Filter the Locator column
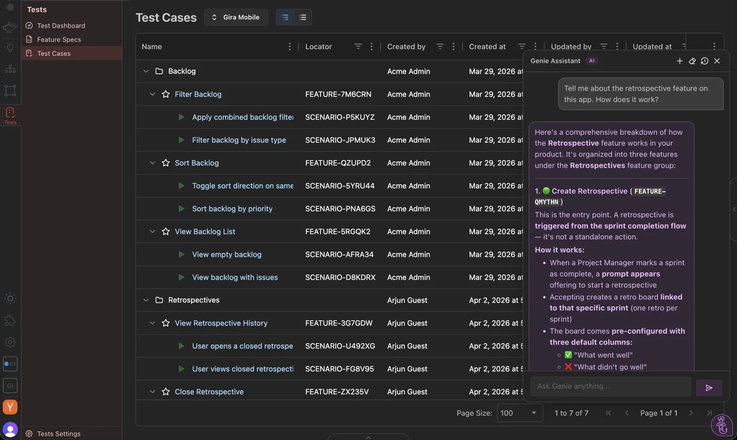Viewport: 737px width, 440px height. (358, 47)
